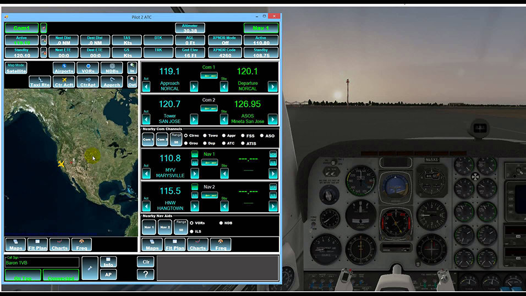This screenshot has width=526, height=296.
Task: Show VORs on the map
Action: 88,68
